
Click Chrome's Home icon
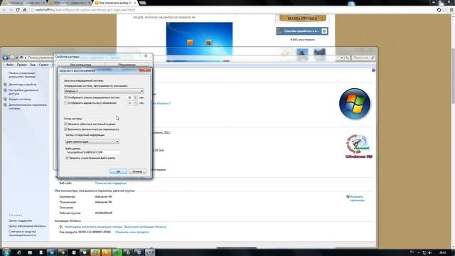25,10
